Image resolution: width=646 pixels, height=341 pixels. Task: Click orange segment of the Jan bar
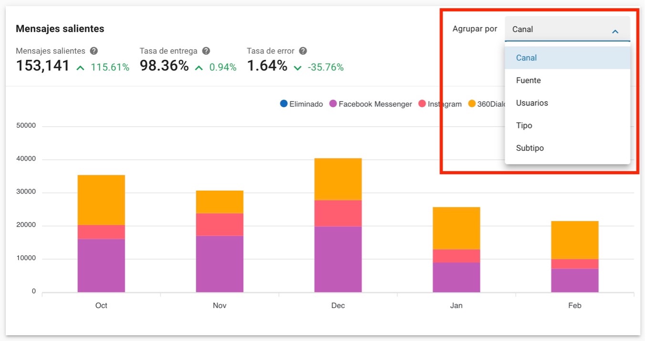[x=456, y=228]
